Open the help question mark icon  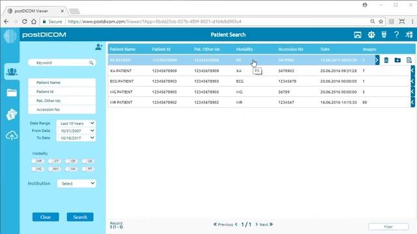pyautogui.click(x=396, y=34)
